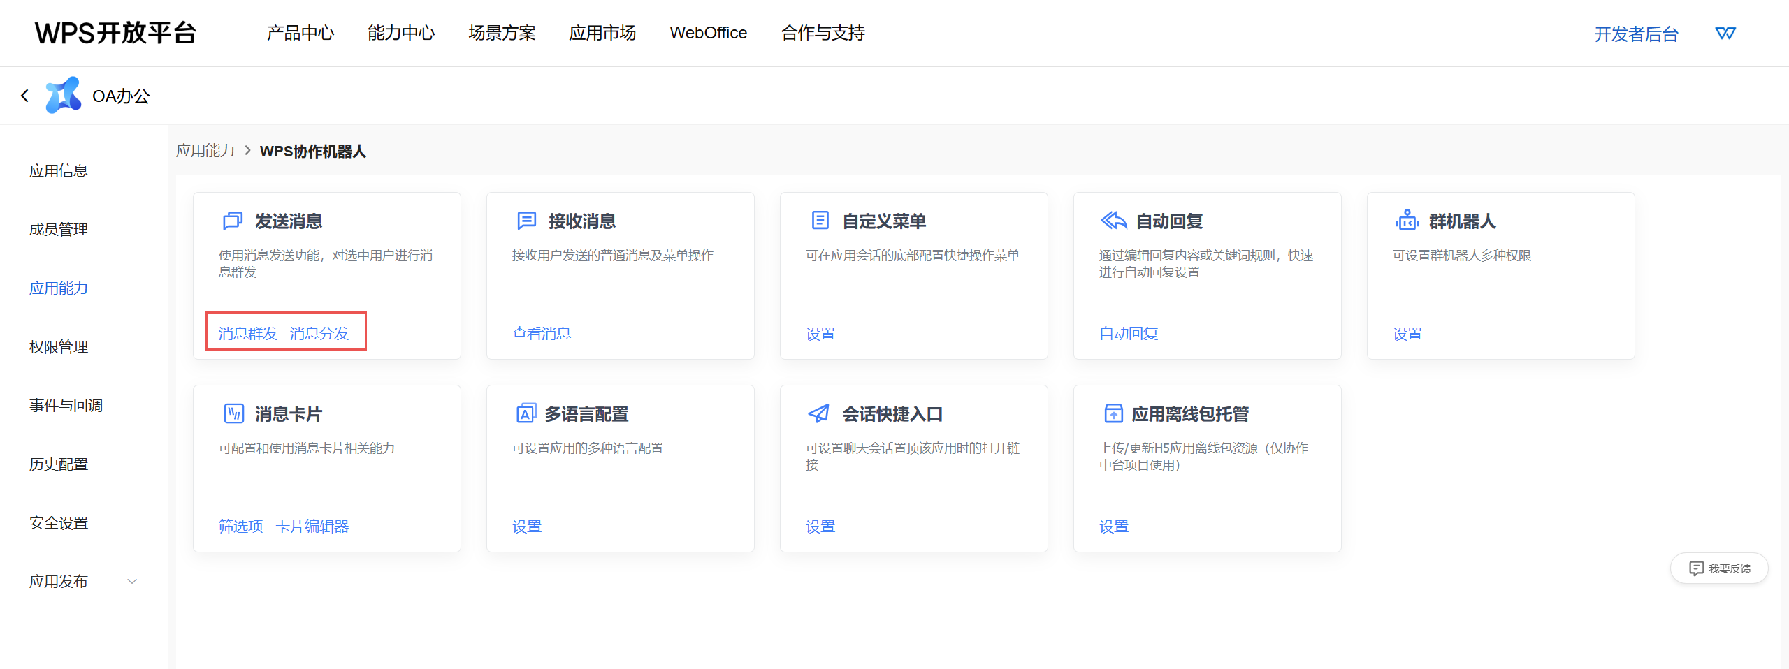Click the W logo at top right
The height and width of the screenshot is (669, 1789).
[x=1725, y=32]
